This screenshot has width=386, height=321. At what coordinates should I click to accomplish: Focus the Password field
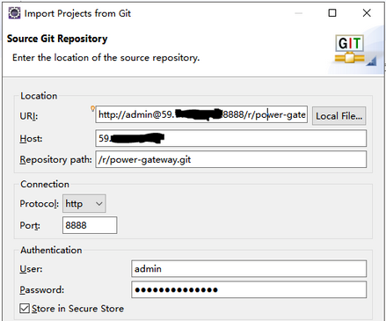(249, 289)
